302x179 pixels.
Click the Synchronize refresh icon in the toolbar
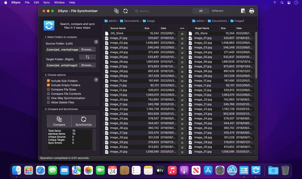pyautogui.click(x=125, y=11)
